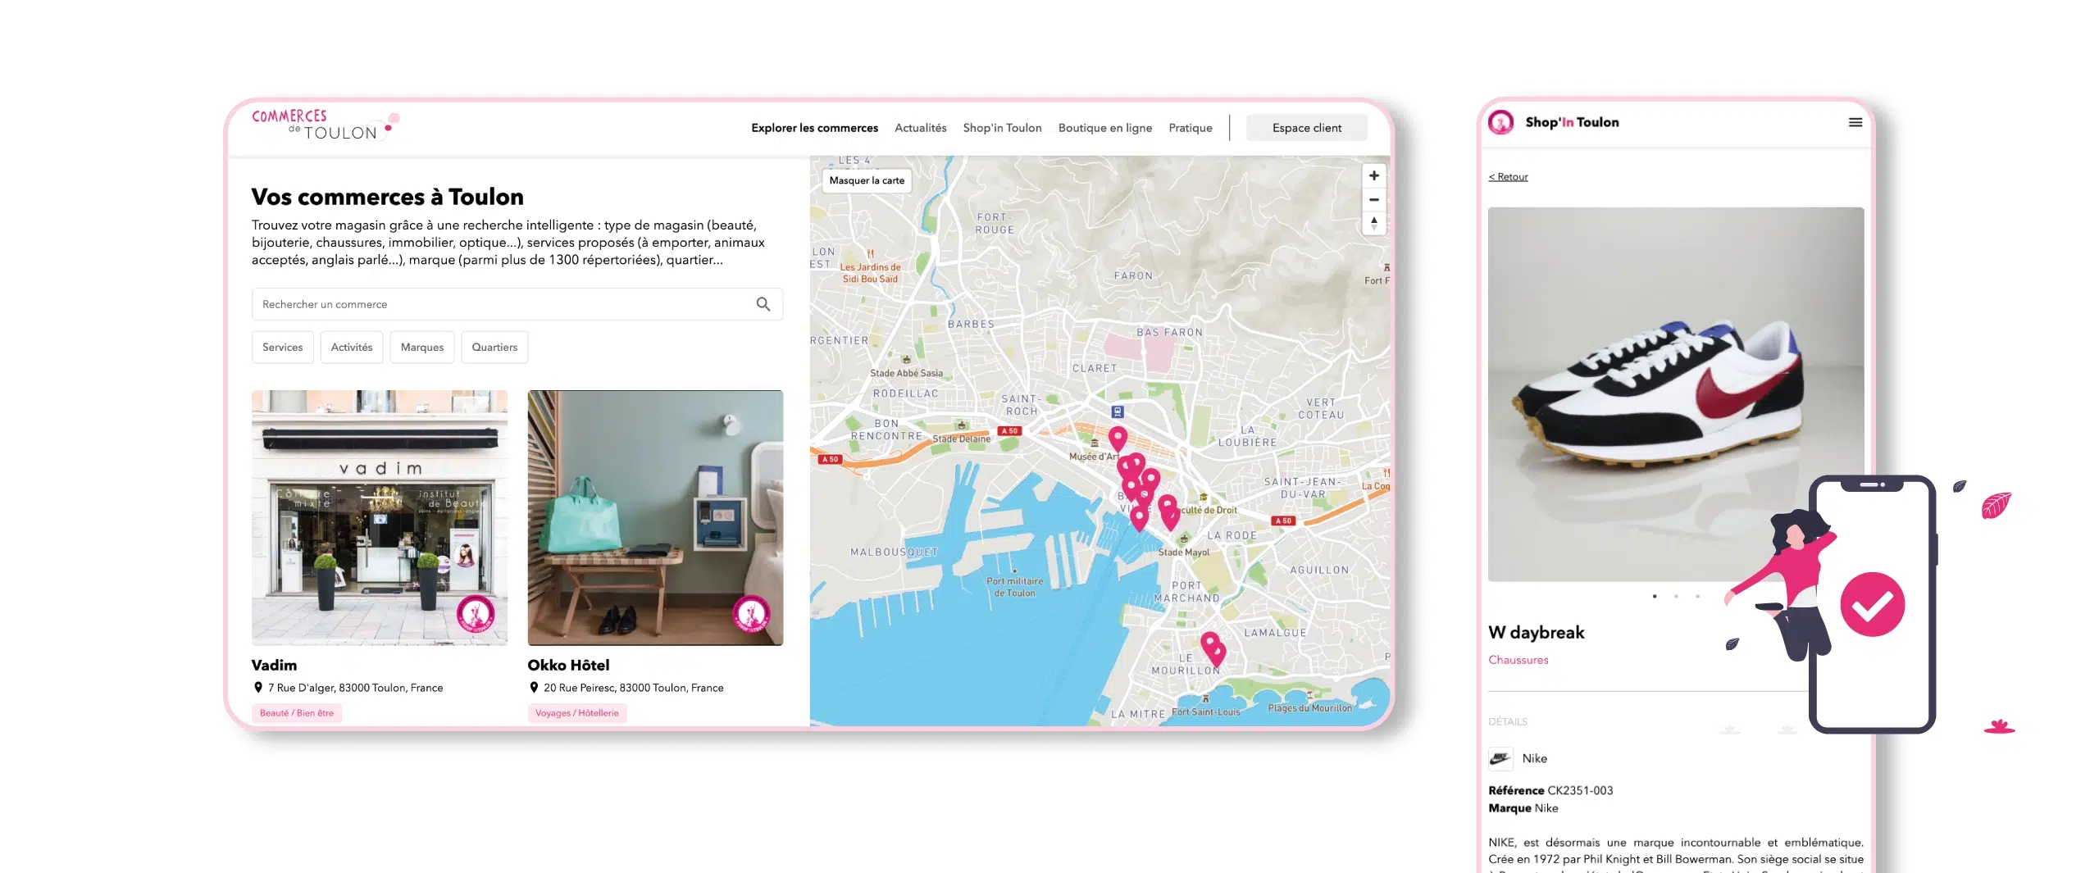The width and height of the screenshot is (2099, 873).
Task: Open the Actualités menu item
Action: click(x=920, y=128)
